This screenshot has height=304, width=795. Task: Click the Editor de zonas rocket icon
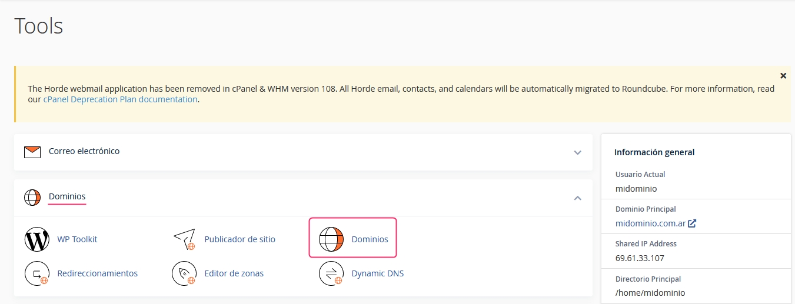pos(184,273)
